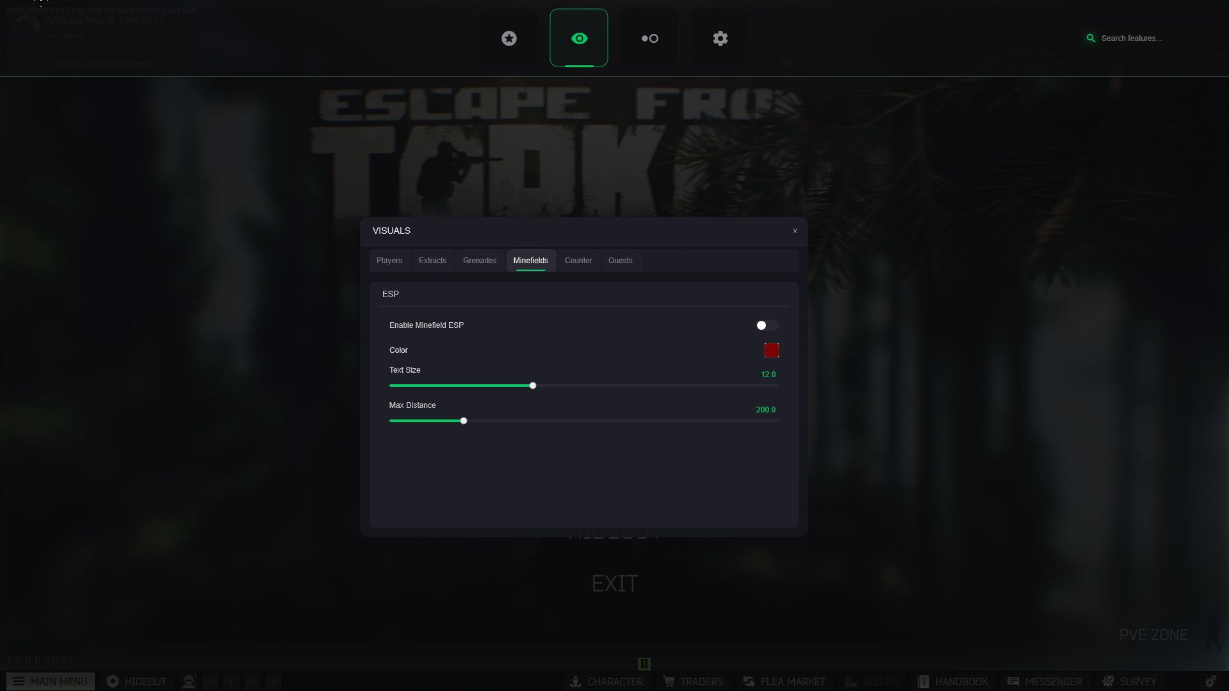1229x691 pixels.
Task: Click the player avatar icon in bottom bar
Action: [x=188, y=681]
